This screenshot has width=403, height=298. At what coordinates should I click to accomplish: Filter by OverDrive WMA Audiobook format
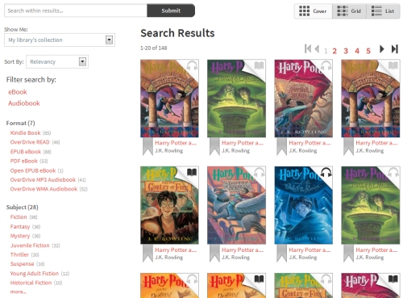44,189
